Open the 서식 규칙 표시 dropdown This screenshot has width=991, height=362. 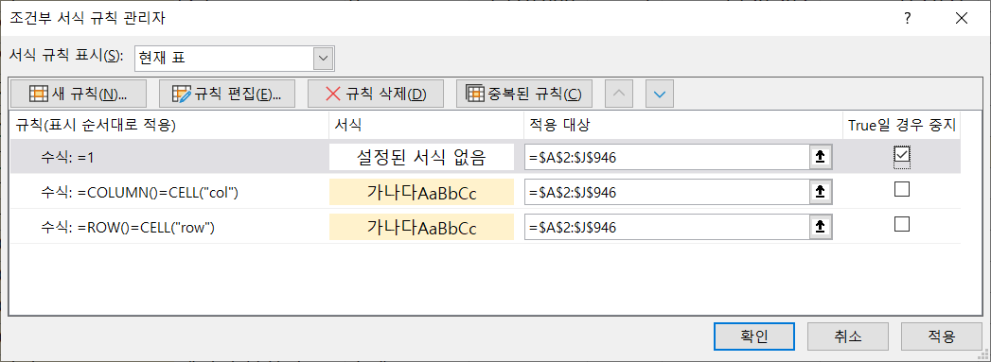tap(324, 59)
